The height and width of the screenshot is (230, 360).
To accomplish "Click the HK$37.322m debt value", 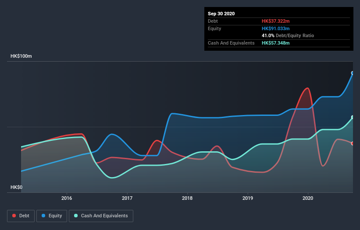I will click(x=275, y=21).
